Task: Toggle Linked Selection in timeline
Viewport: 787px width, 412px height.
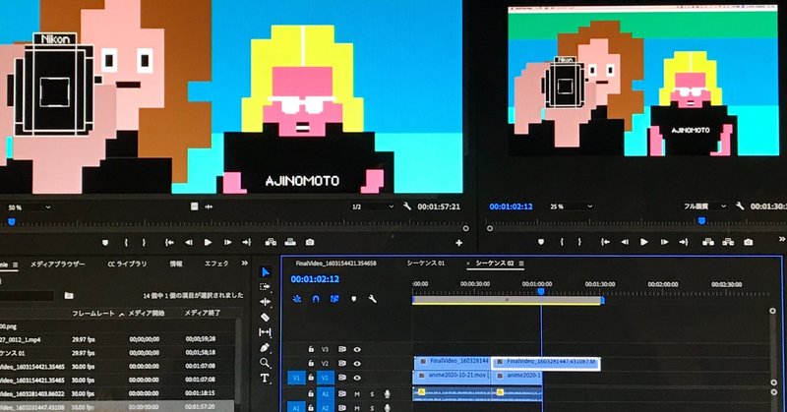Action: click(334, 299)
